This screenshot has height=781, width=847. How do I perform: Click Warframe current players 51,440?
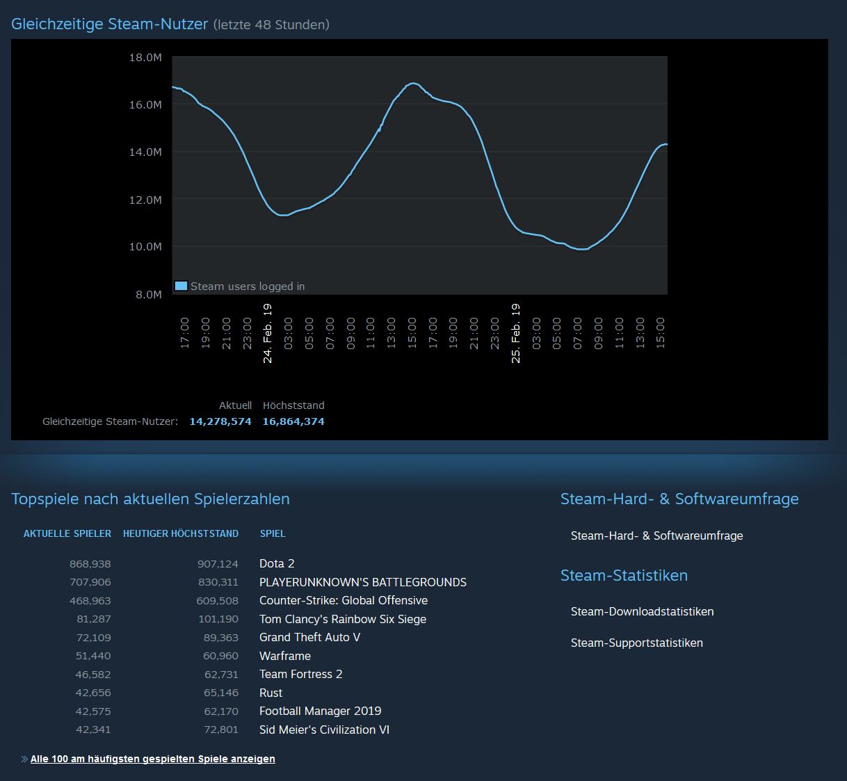pyautogui.click(x=93, y=656)
